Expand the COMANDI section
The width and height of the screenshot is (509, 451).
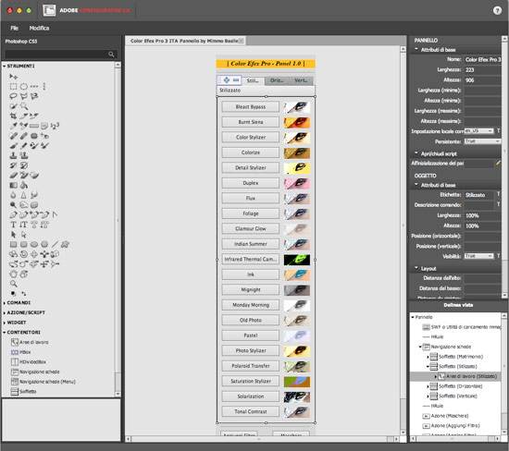pyautogui.click(x=18, y=302)
